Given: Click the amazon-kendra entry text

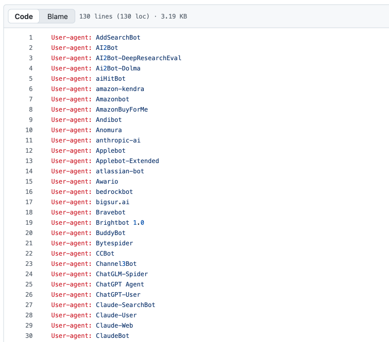Looking at the screenshot, I should (120, 89).
